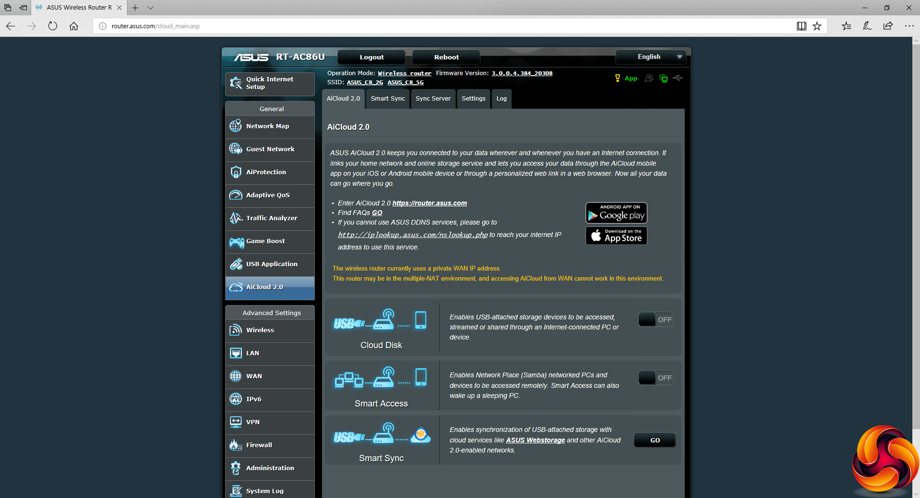The height and width of the screenshot is (498, 920).
Task: Add page to favorites with star icon
Action: click(817, 26)
